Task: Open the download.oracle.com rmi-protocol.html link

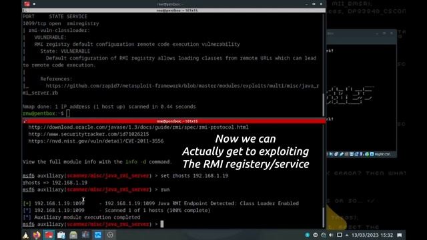Action: 138,127
